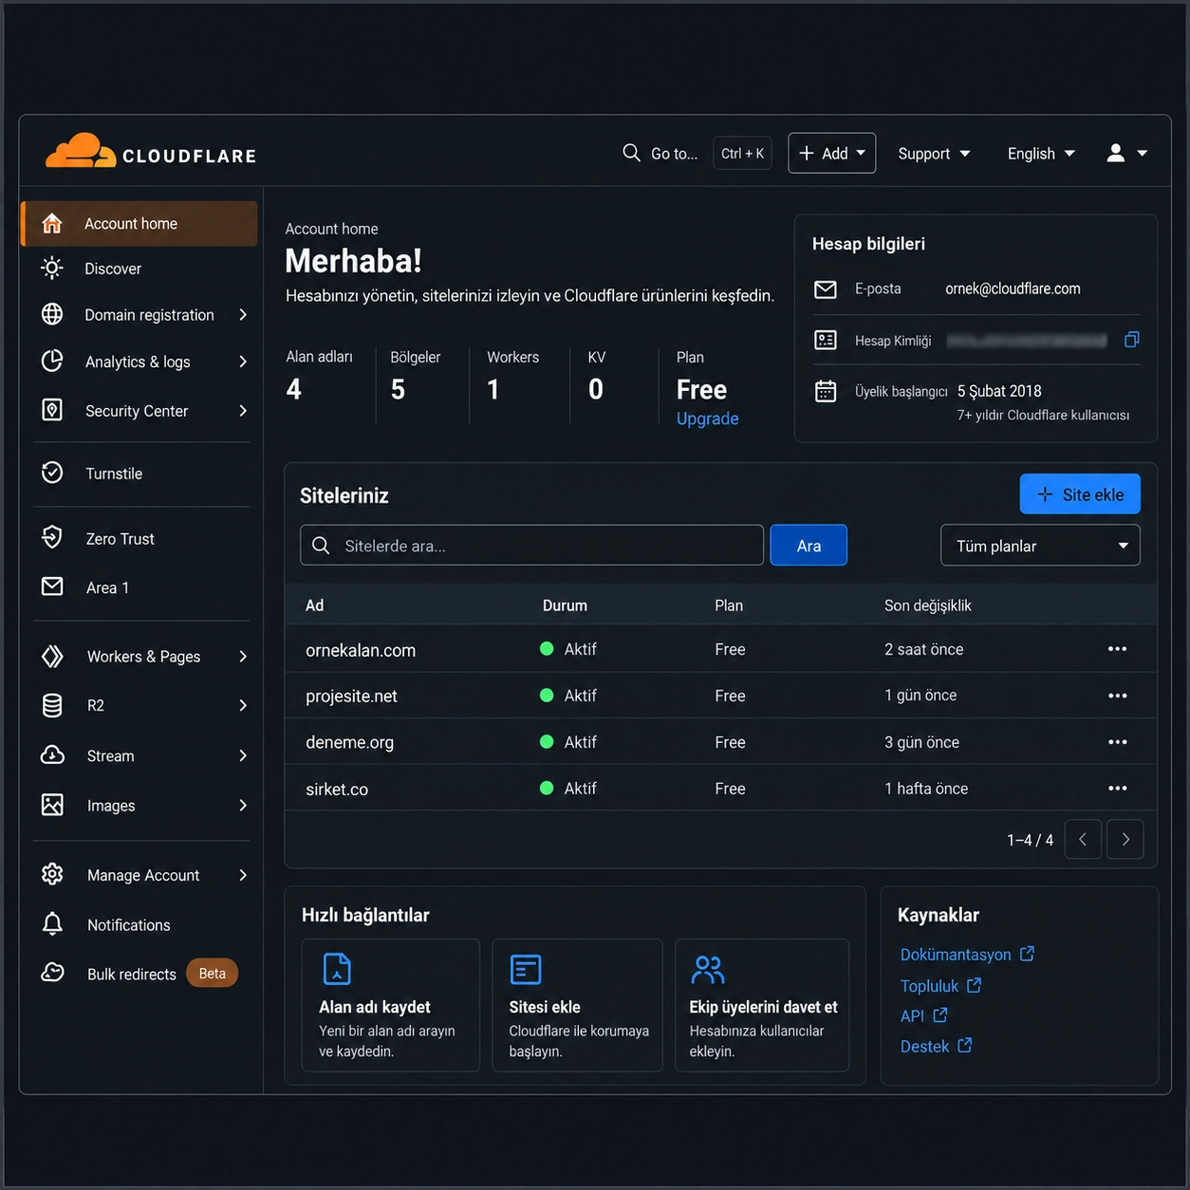Click the Site ekle button

click(1080, 494)
